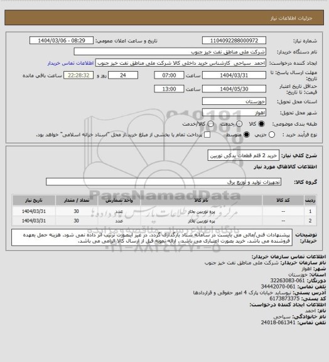Click the ردیف column header
This screenshot has width=329, height=362.
[x=310, y=200]
